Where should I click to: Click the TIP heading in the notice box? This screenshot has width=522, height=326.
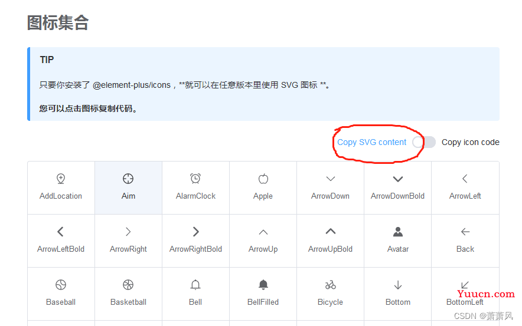click(x=47, y=60)
